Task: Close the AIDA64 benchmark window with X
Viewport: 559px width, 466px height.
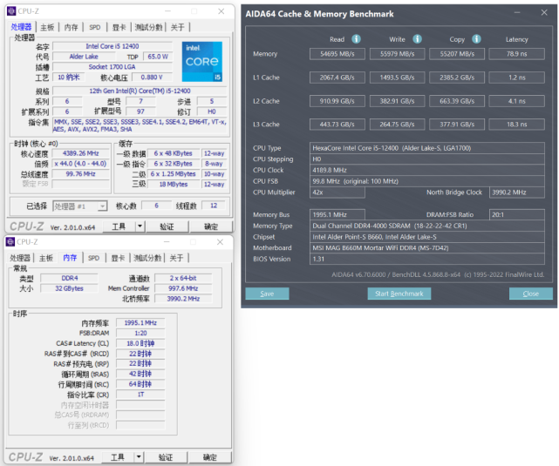Action: 544,13
